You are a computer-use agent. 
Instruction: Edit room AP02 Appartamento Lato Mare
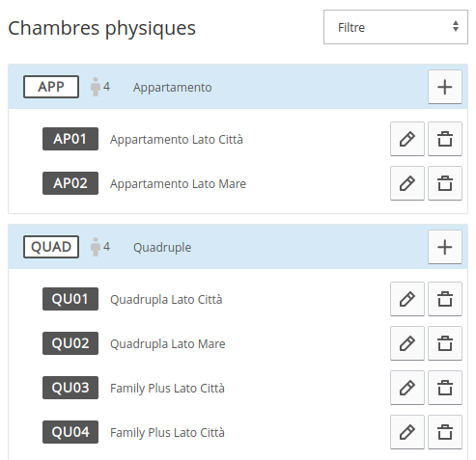pos(407,183)
